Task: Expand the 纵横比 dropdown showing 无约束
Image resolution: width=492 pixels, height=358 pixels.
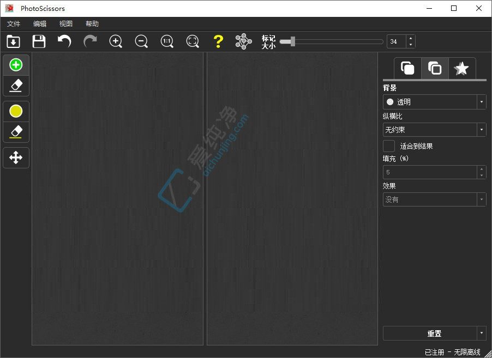Action: point(435,130)
